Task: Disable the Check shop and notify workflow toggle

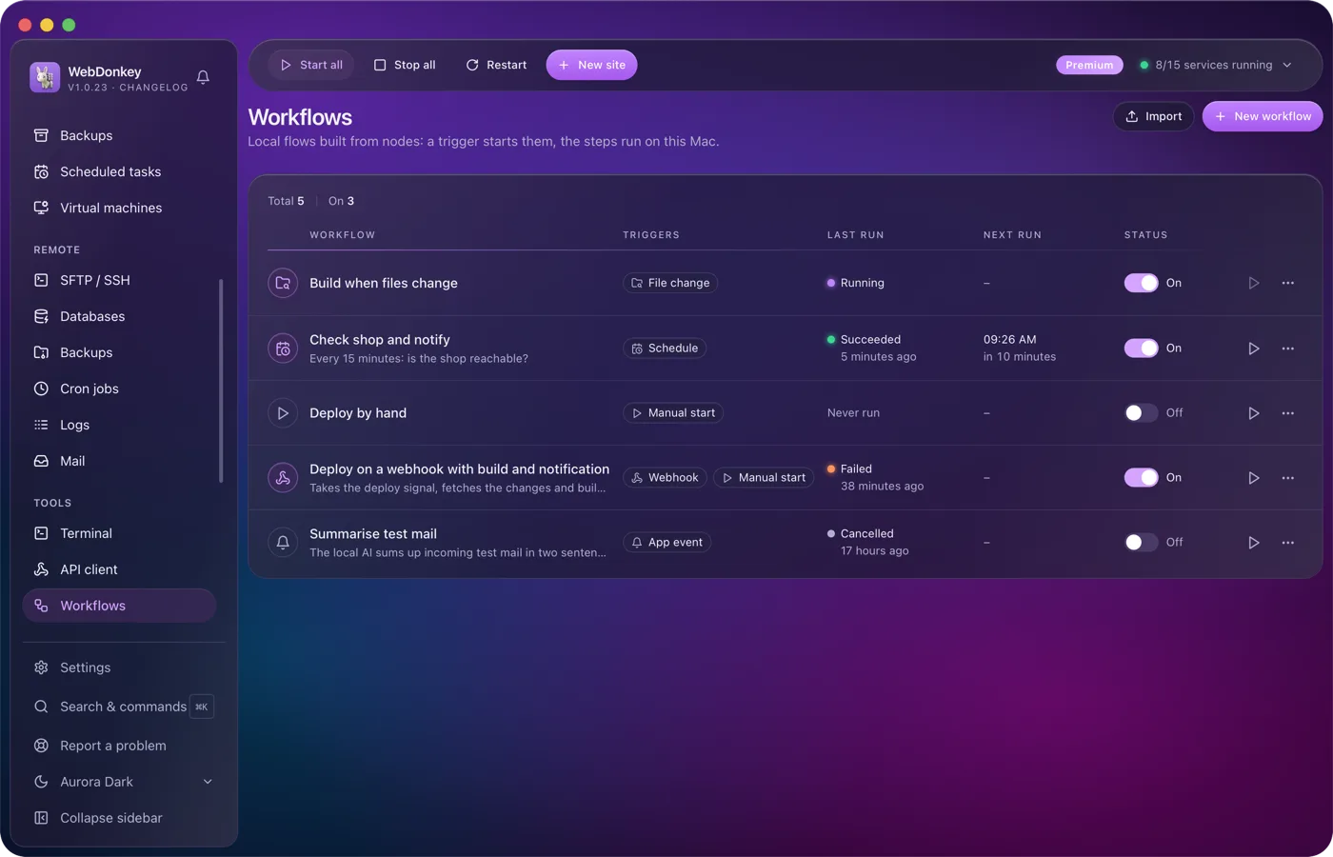Action: 1141,349
